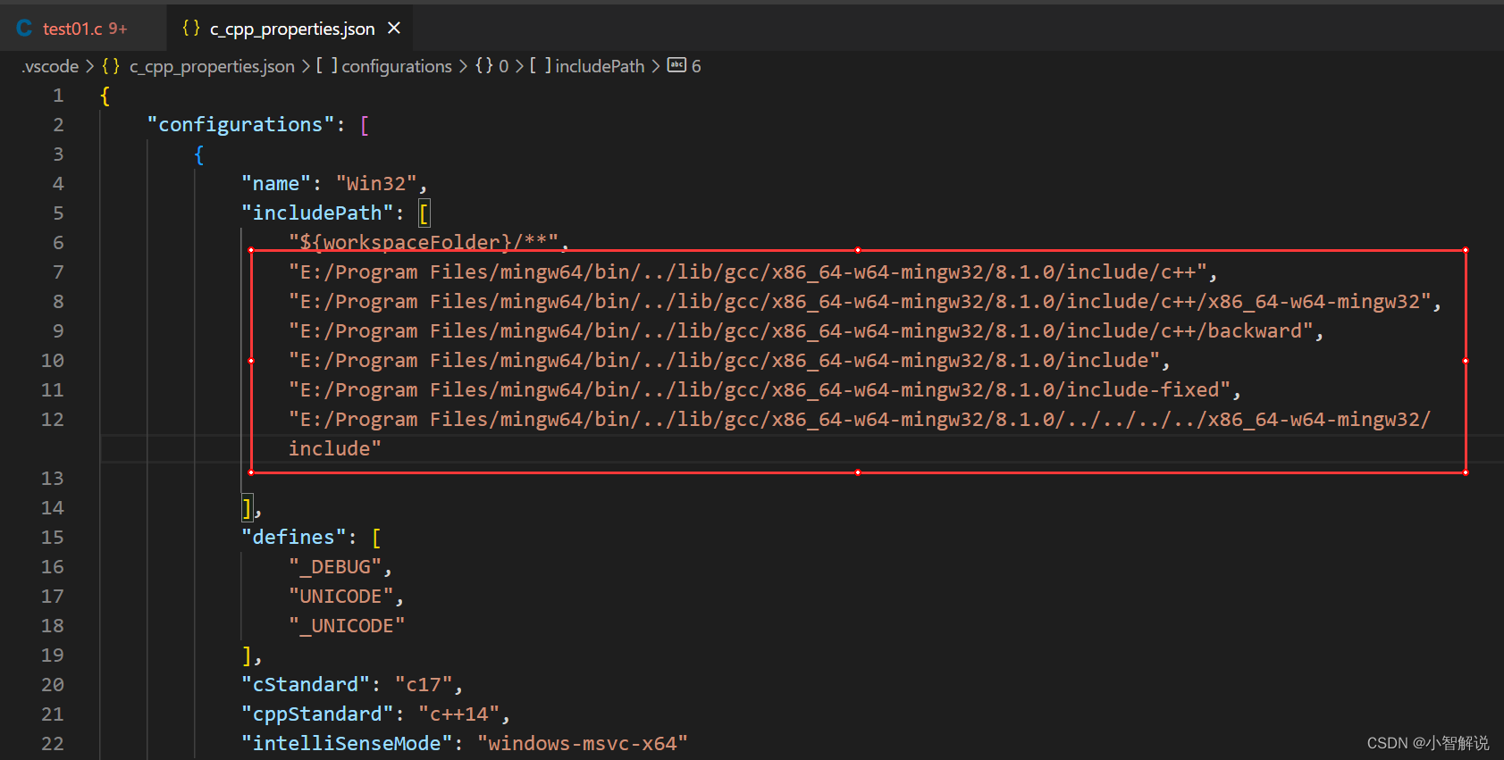This screenshot has width=1504, height=760.
Task: Click the string type icon in breadcrumb
Action: (x=676, y=65)
